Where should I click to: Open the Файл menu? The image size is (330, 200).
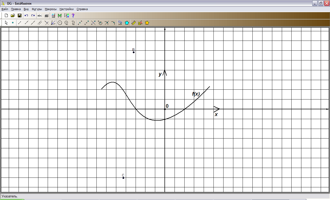5,9
